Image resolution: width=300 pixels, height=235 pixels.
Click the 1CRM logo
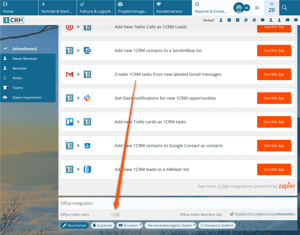[x=13, y=20]
